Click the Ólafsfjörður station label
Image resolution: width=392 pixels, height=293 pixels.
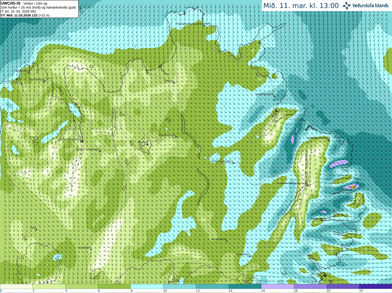pos(36,80)
